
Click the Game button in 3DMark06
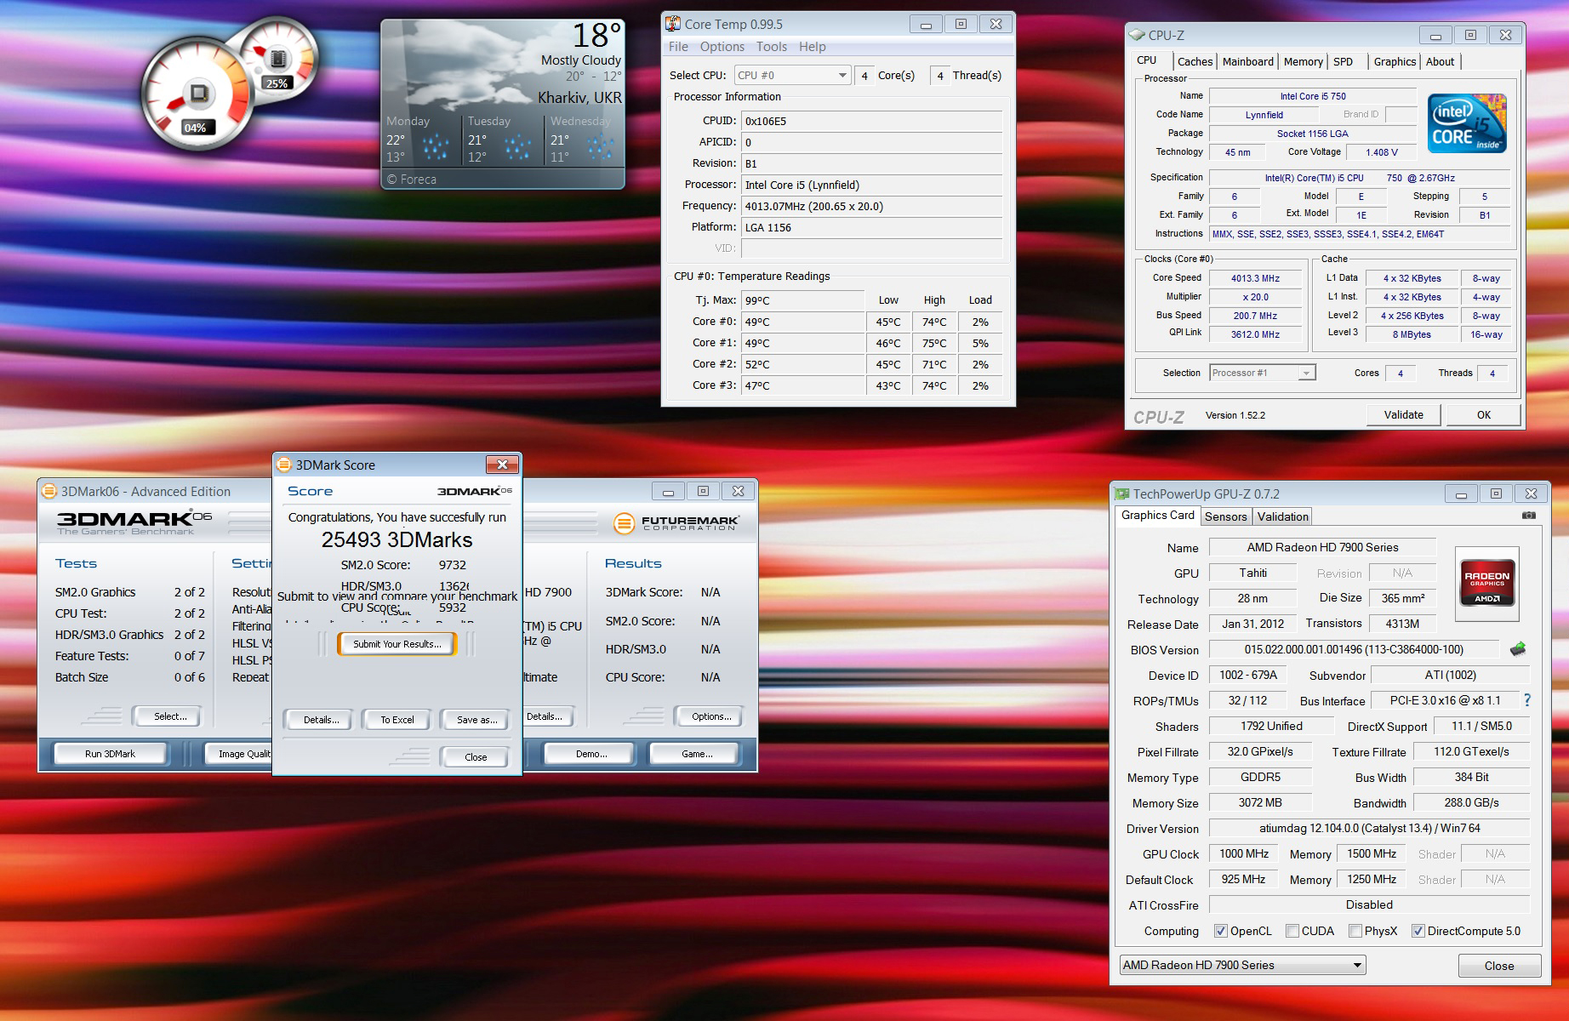[x=697, y=754]
